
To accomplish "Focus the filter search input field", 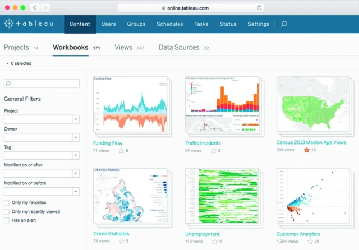I will pyautogui.click(x=42, y=84).
